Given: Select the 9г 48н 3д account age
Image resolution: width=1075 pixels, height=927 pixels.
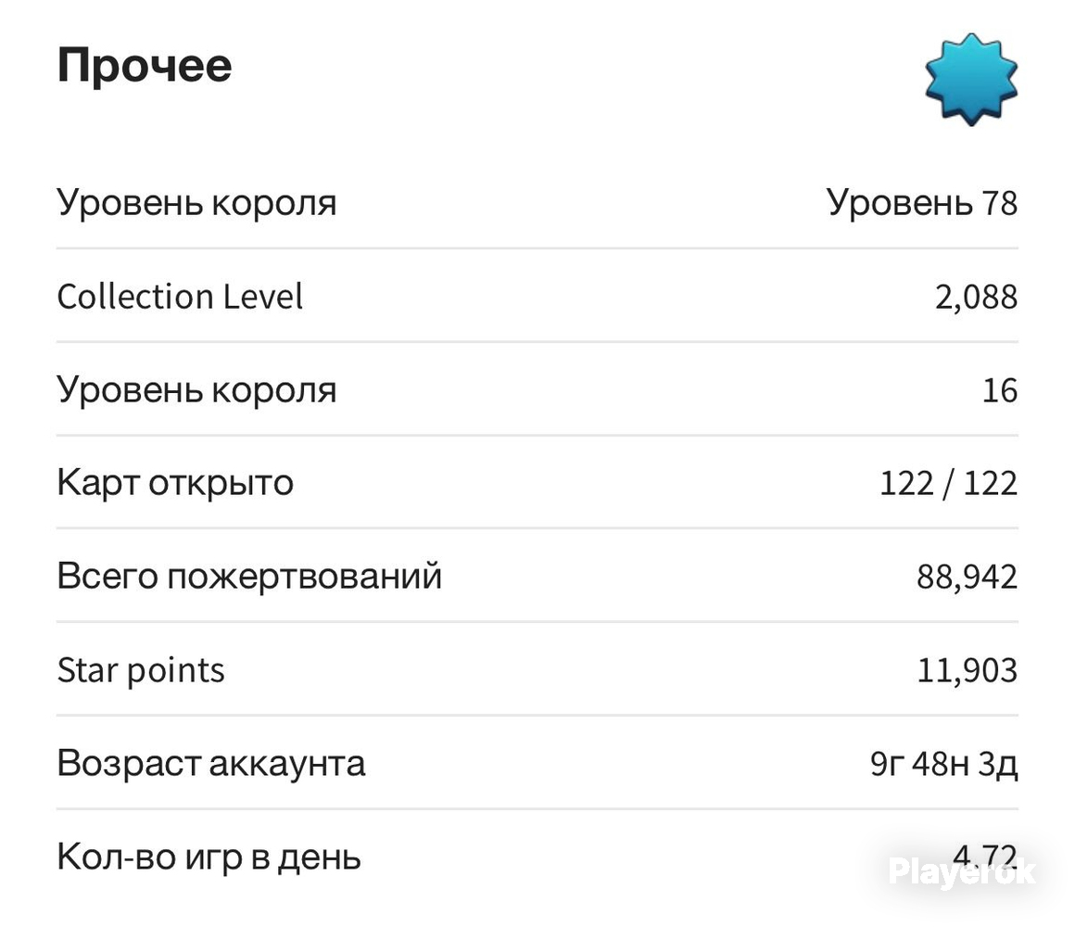Looking at the screenshot, I should tap(944, 764).
